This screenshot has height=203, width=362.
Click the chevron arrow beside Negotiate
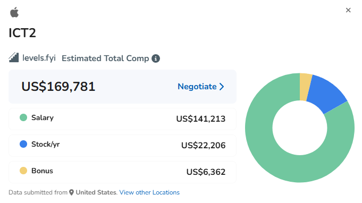point(222,87)
